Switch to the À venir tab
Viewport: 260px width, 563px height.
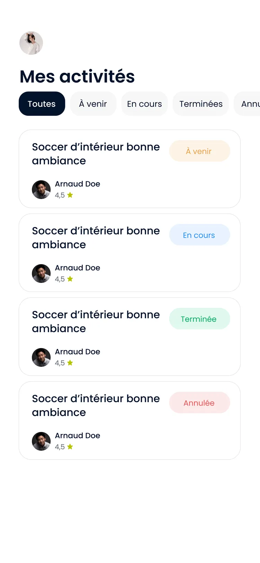pos(93,104)
